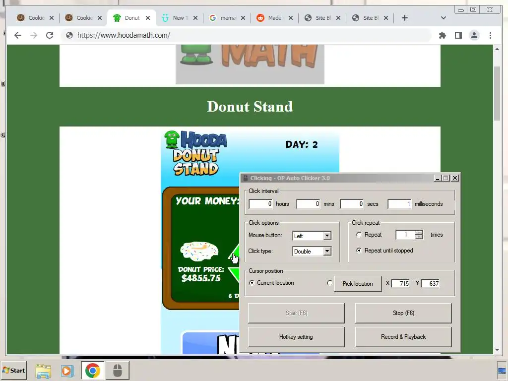Click the mins interval field
The image size is (508, 381).
[308, 204]
